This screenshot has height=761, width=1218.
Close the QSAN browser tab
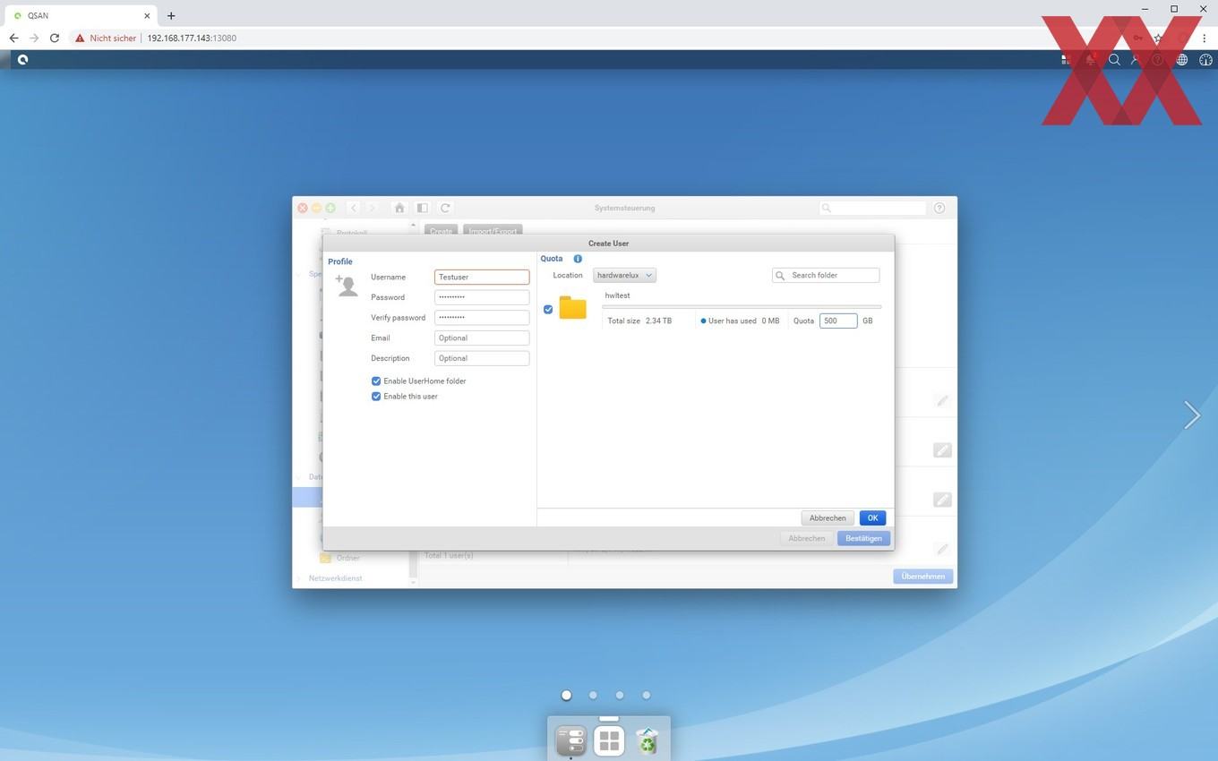click(147, 15)
